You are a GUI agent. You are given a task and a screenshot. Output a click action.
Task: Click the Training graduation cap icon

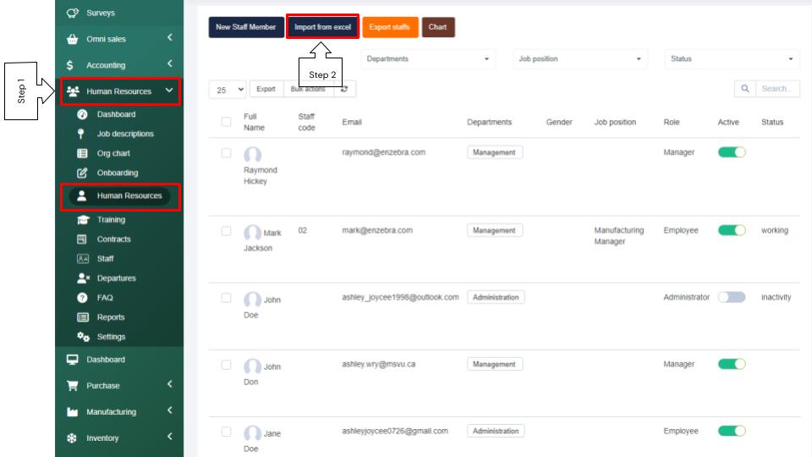pos(82,220)
